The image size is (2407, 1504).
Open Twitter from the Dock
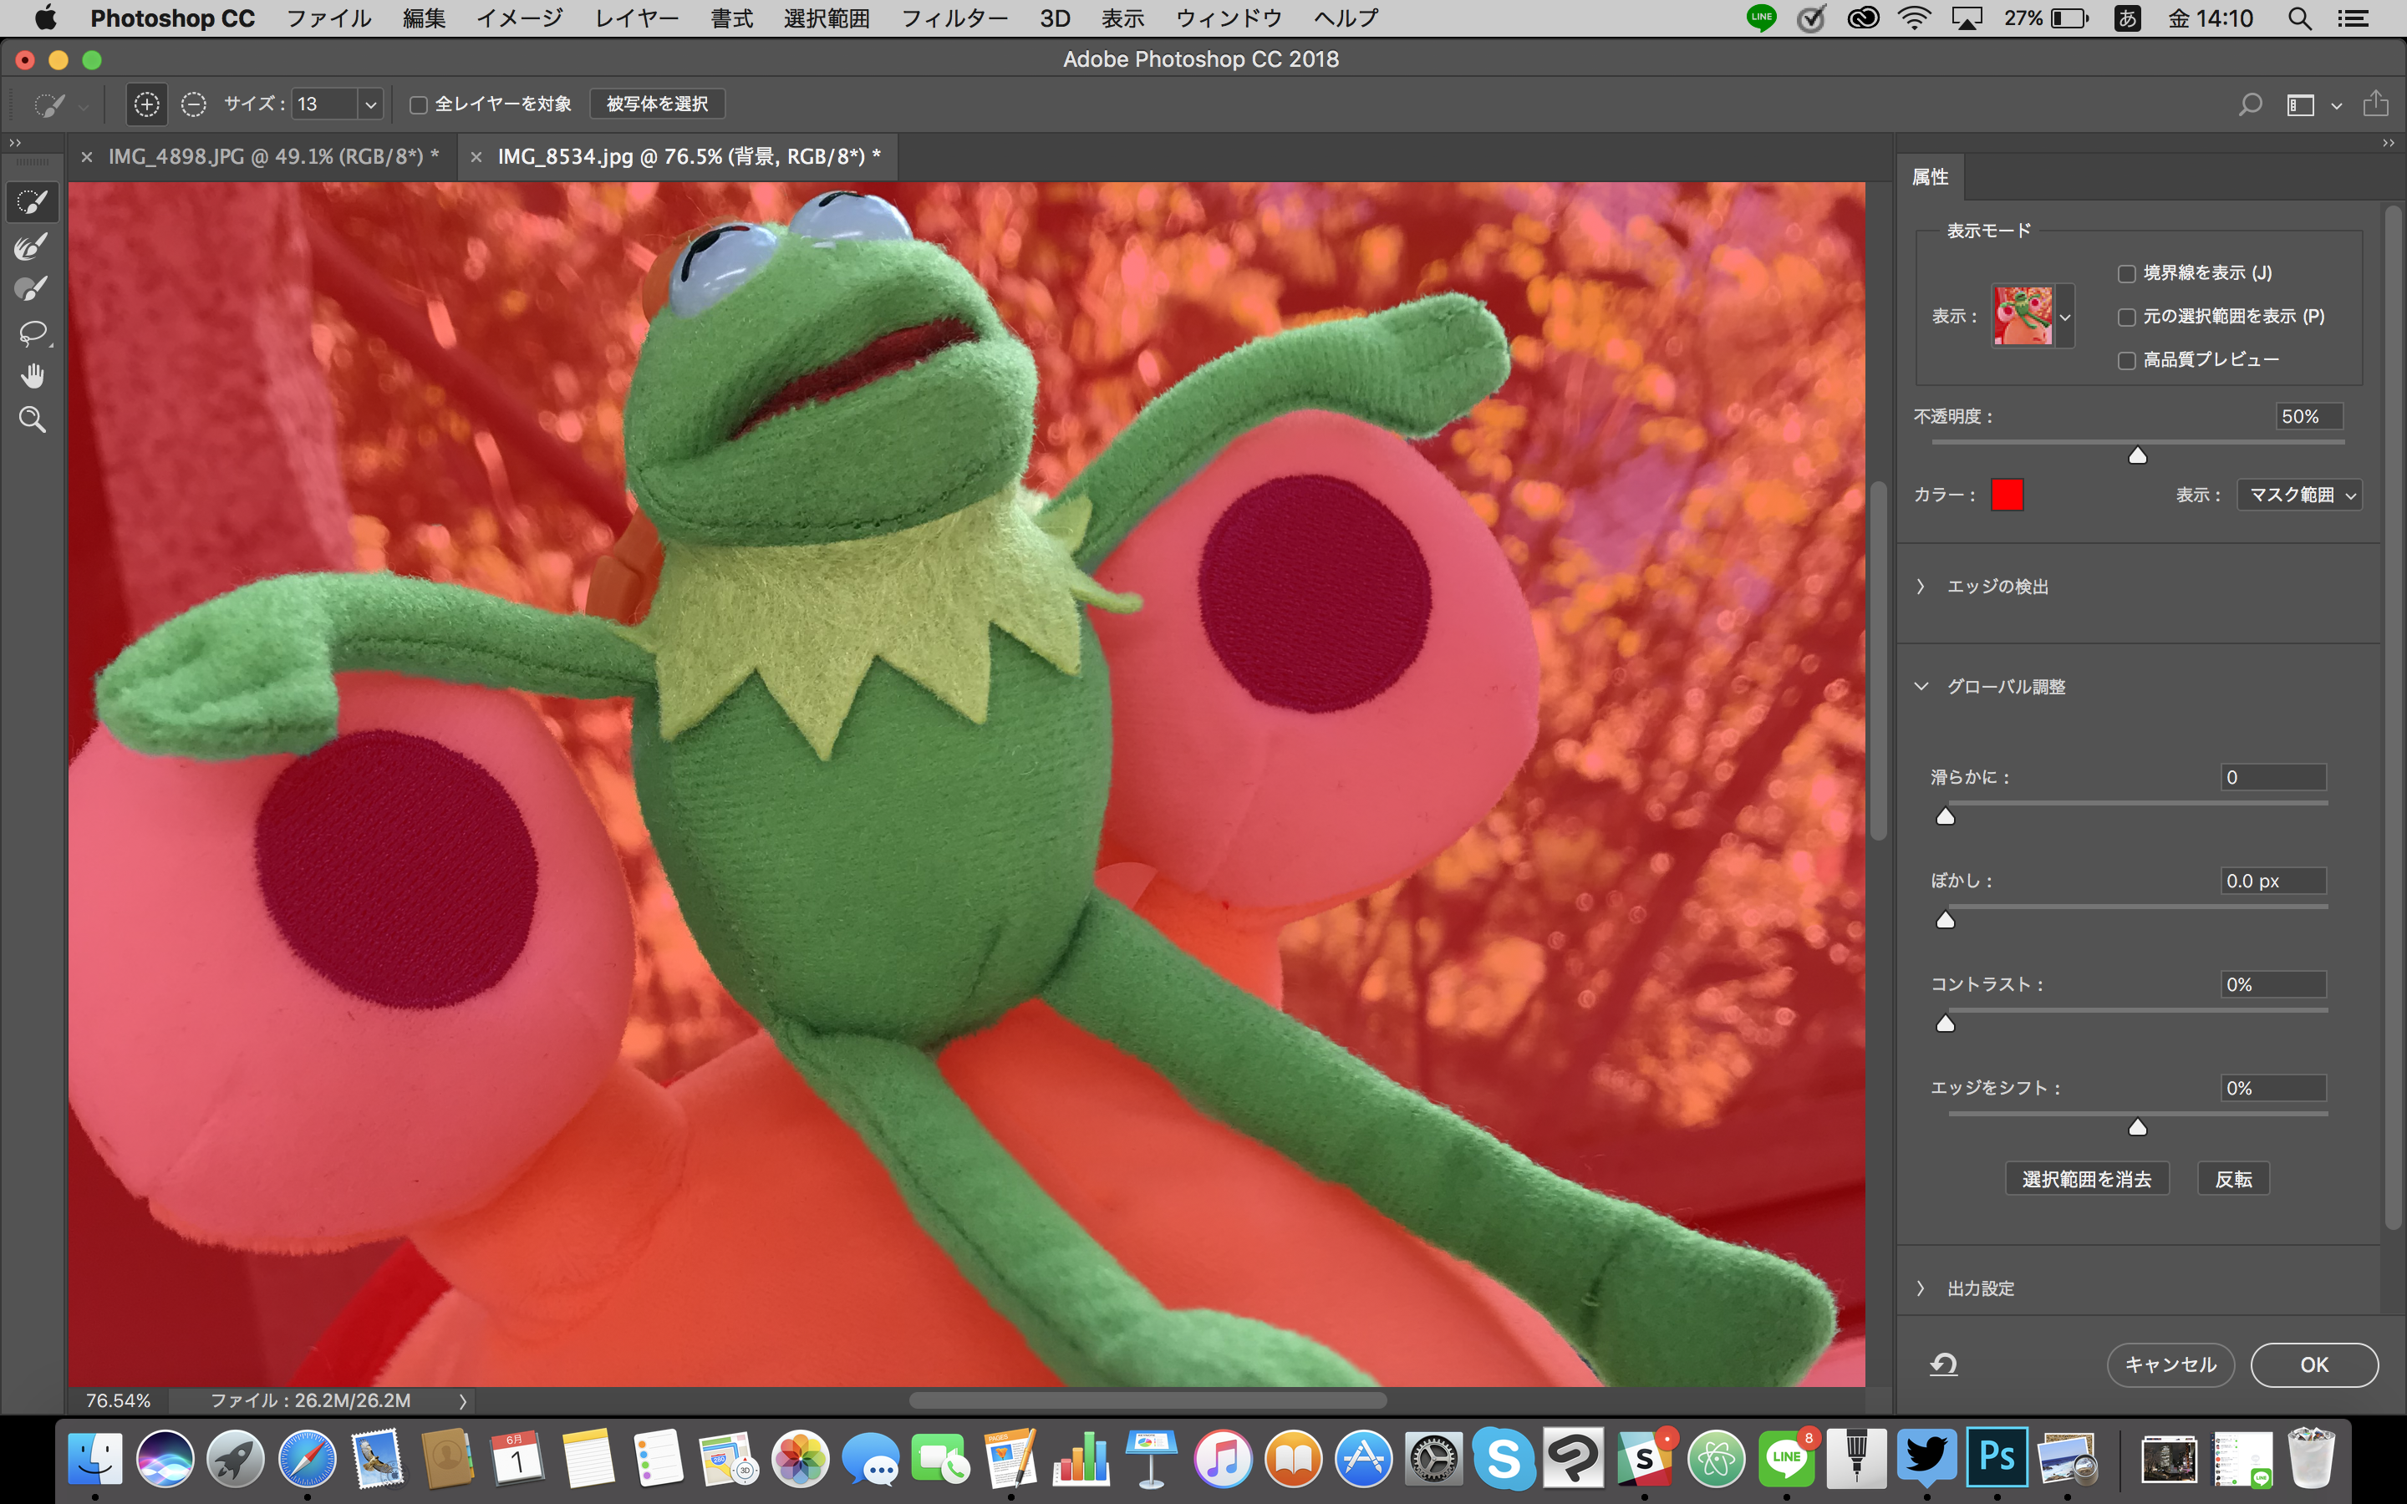pyautogui.click(x=1926, y=1457)
